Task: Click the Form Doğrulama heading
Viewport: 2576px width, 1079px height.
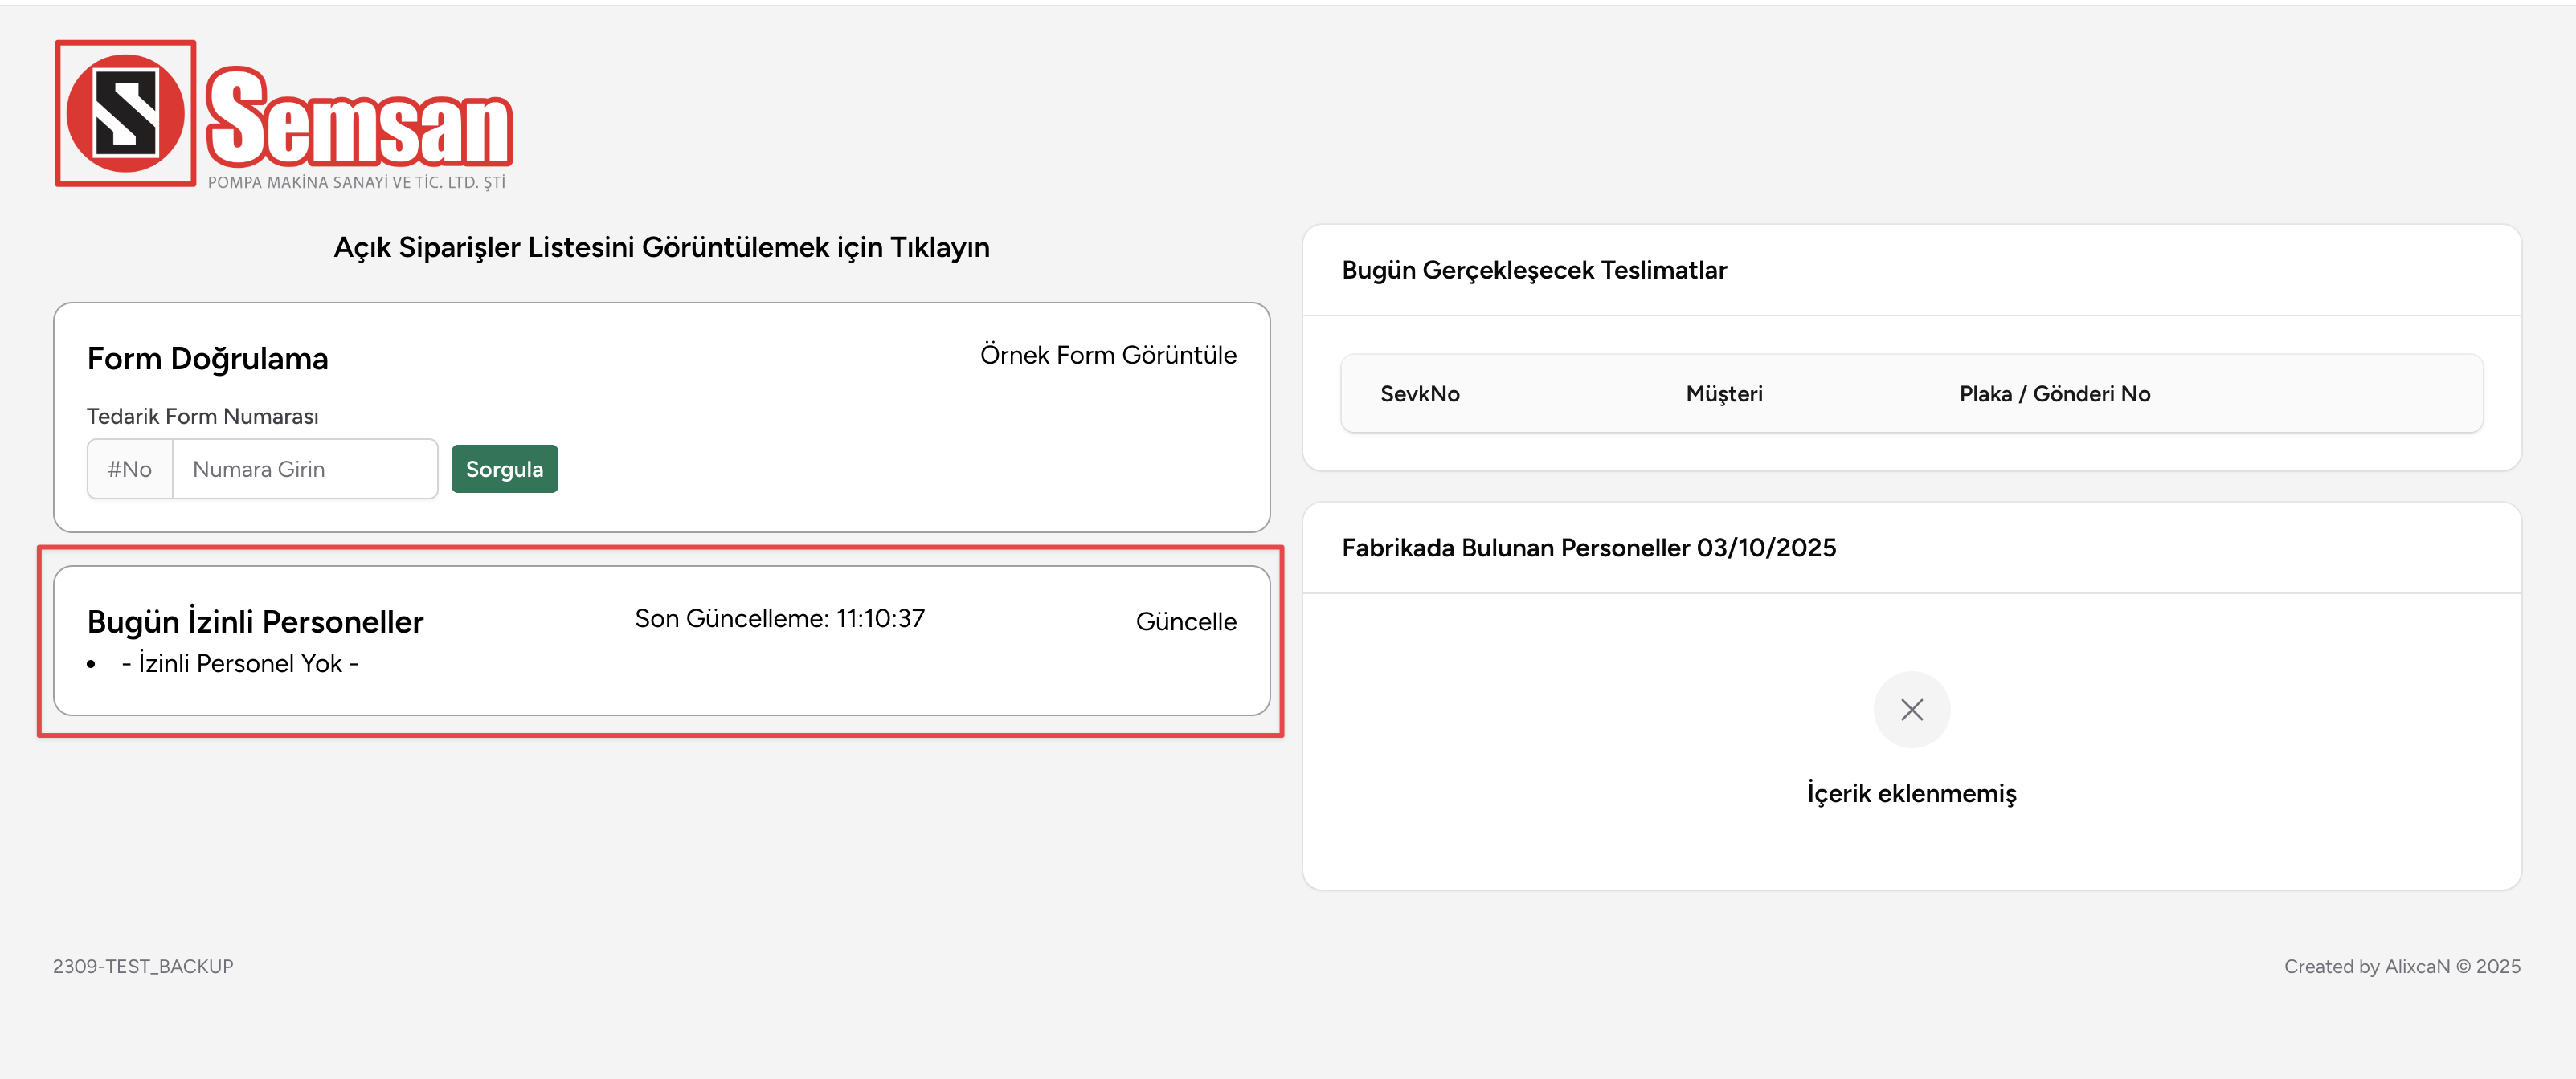Action: [207, 359]
